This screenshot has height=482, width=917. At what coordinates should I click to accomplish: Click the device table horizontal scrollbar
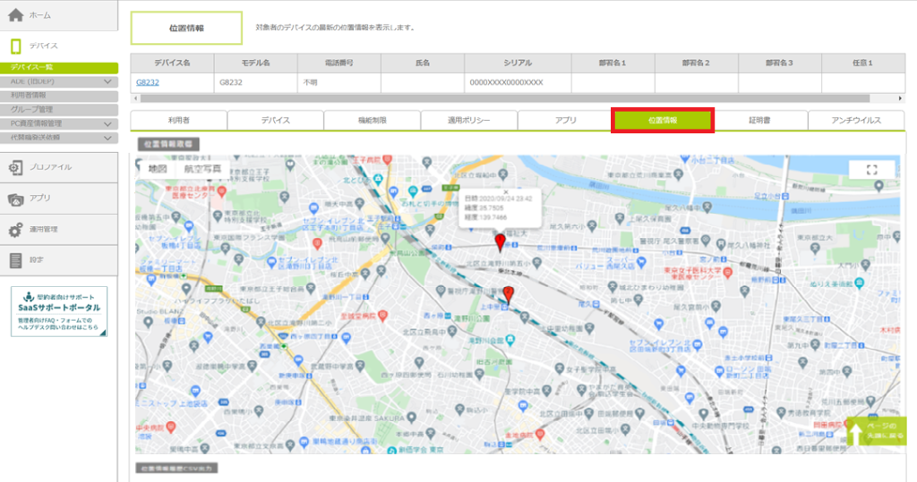point(501,98)
